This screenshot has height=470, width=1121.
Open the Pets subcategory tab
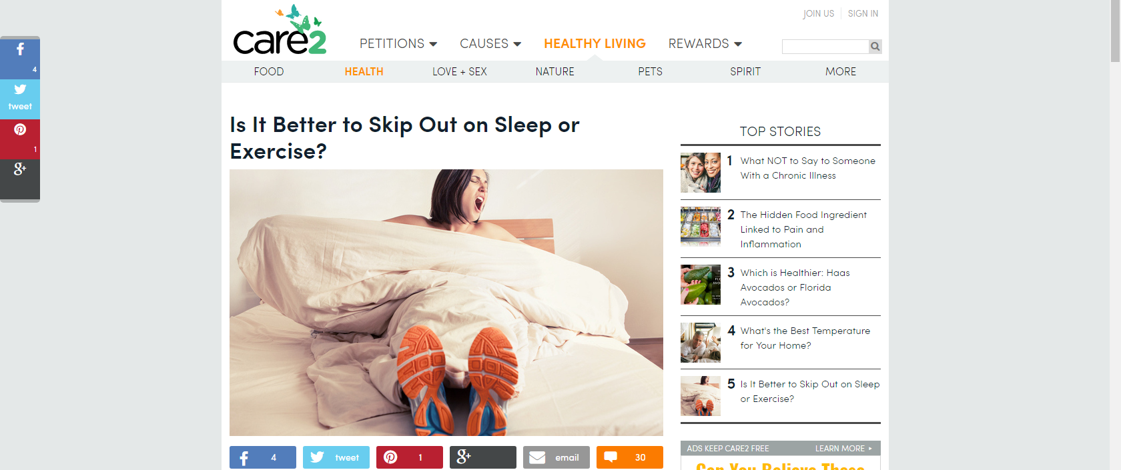coord(650,71)
